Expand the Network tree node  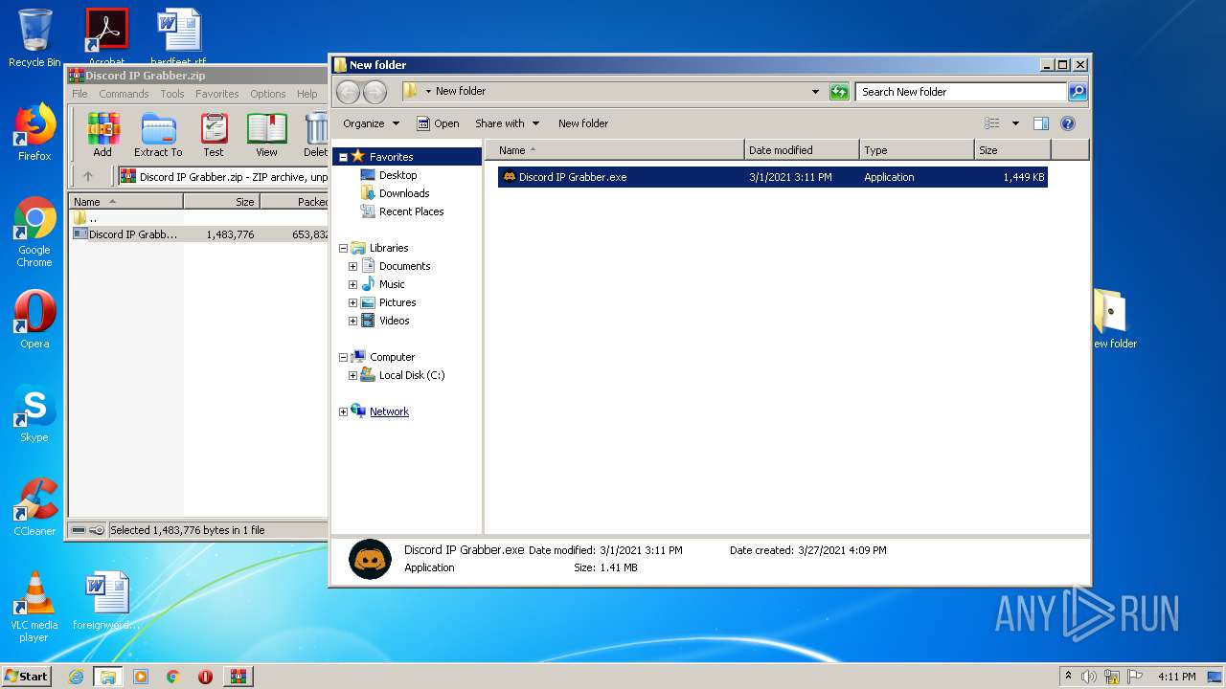click(343, 411)
